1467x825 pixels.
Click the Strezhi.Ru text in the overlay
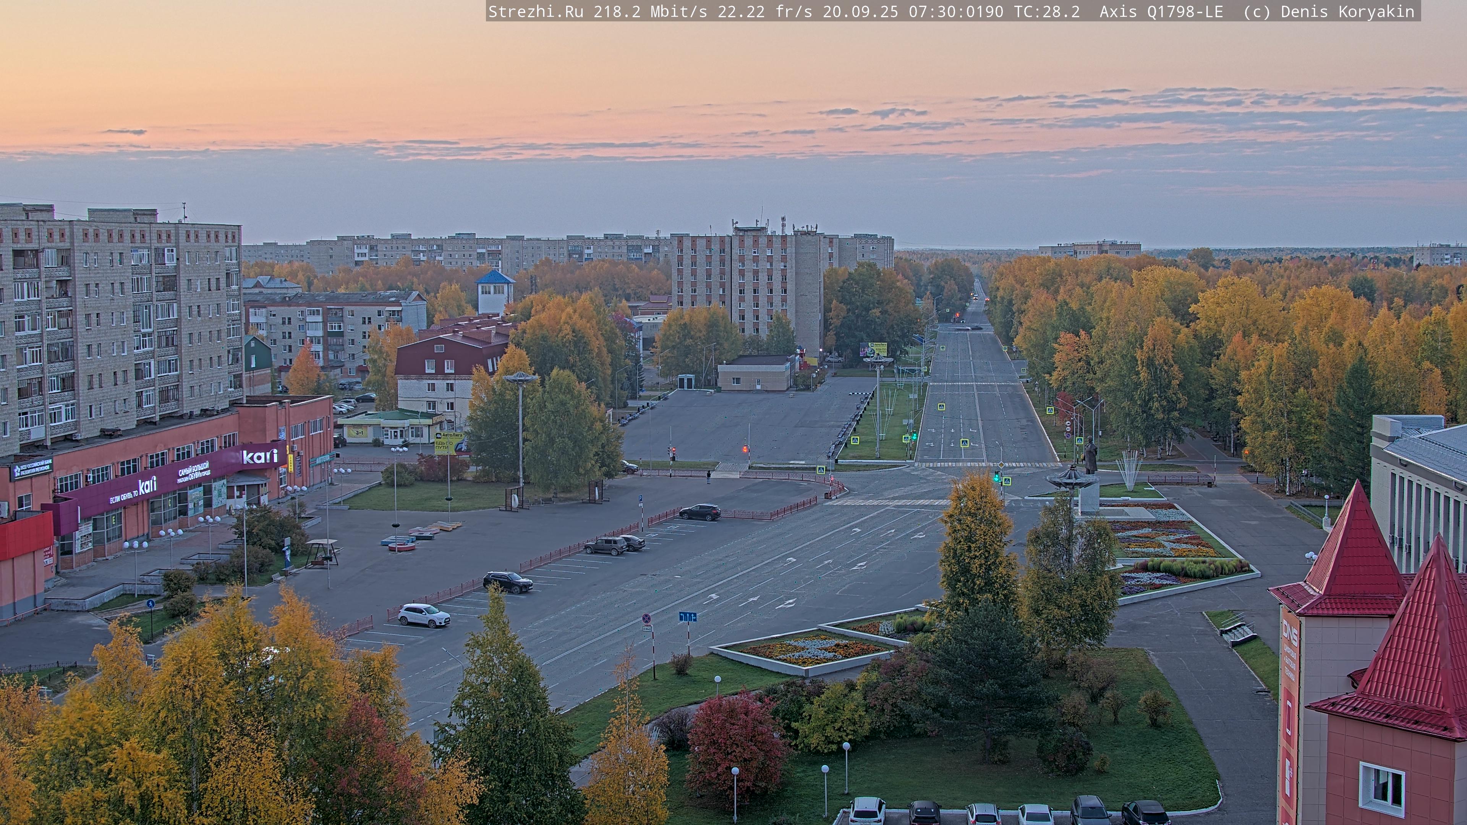pos(535,11)
